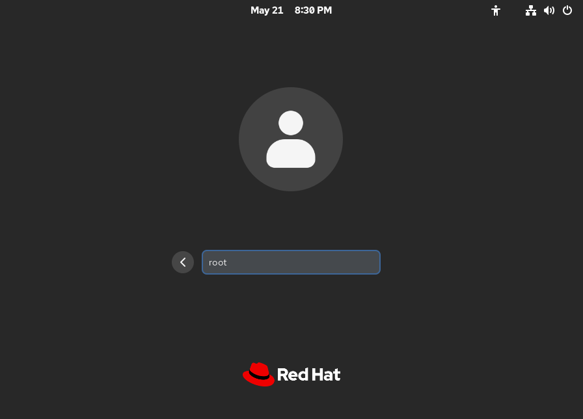Screen dimensions: 583x419
Task: Click the volume speaker icon
Action: click(x=549, y=10)
